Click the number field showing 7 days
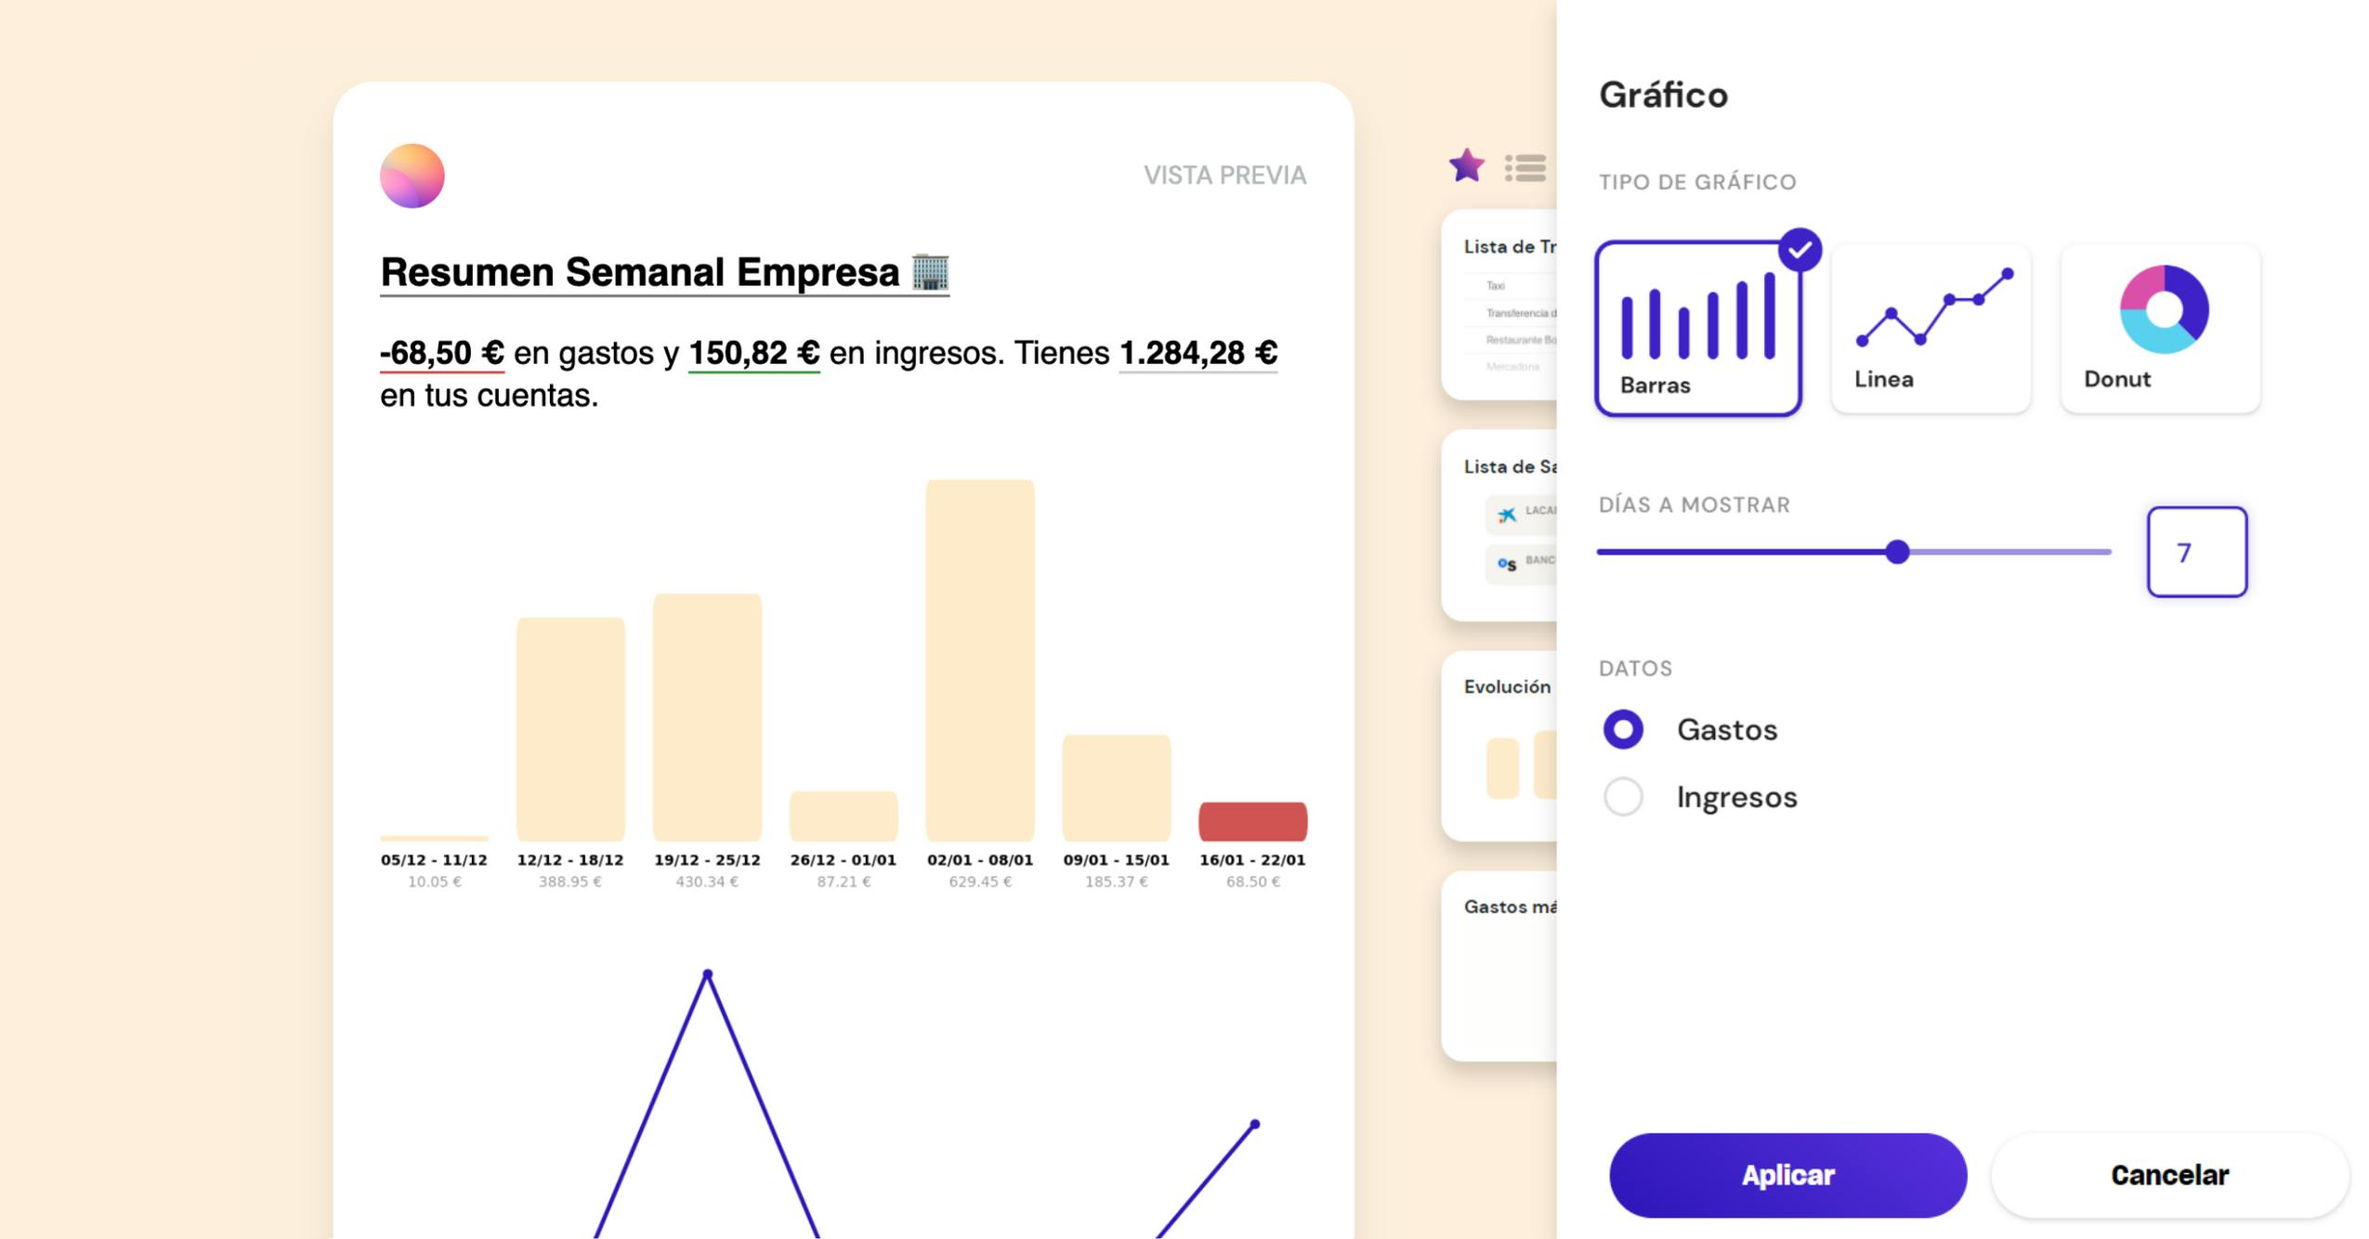The width and height of the screenshot is (2369, 1239). (2197, 551)
